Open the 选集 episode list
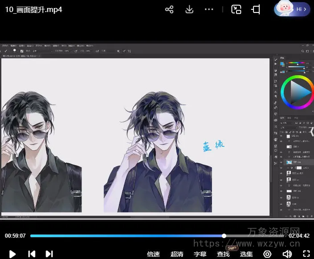Image resolution: width=314 pixels, height=259 pixels. point(246,254)
